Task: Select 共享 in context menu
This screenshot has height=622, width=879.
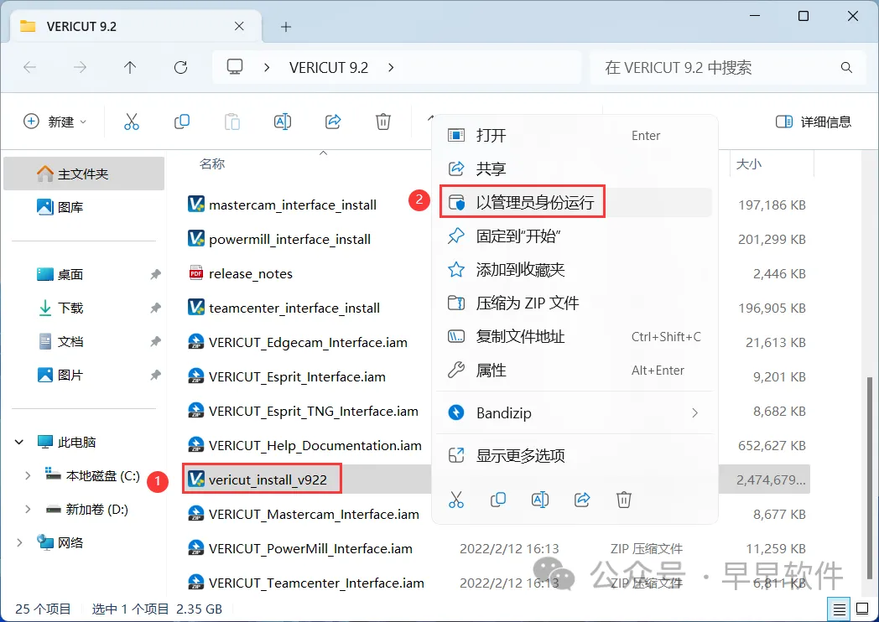Action: (x=575, y=168)
